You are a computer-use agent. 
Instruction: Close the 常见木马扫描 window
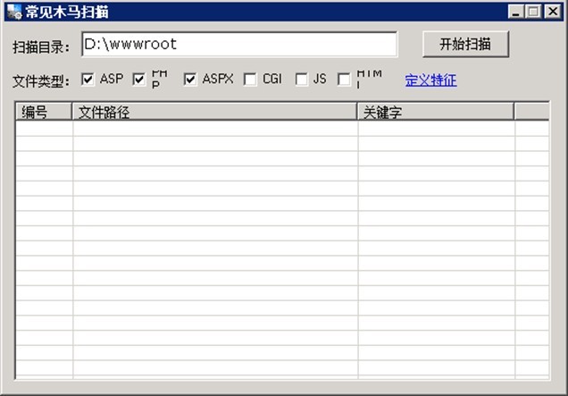tap(549, 12)
